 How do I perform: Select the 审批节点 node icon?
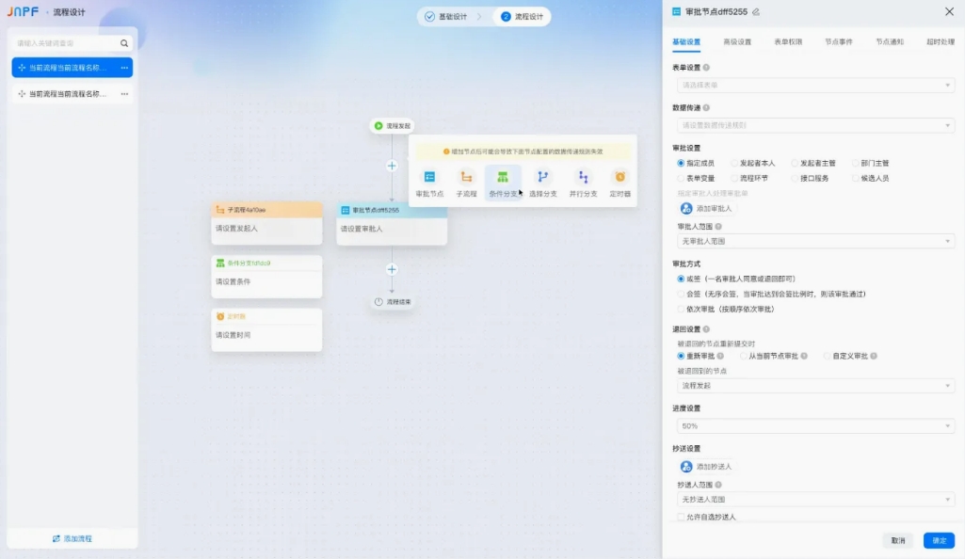pos(430,182)
